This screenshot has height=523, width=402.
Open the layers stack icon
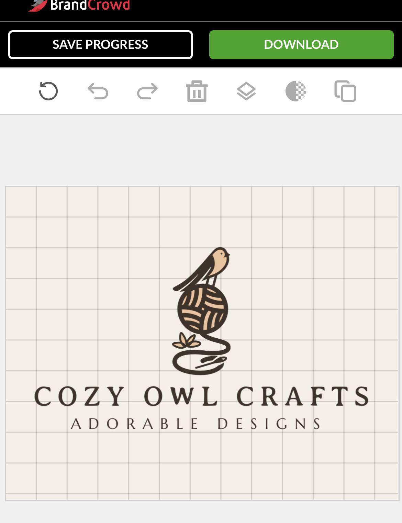246,91
